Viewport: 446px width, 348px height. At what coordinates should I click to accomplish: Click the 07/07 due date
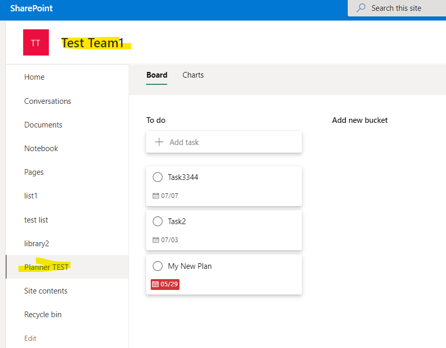170,196
